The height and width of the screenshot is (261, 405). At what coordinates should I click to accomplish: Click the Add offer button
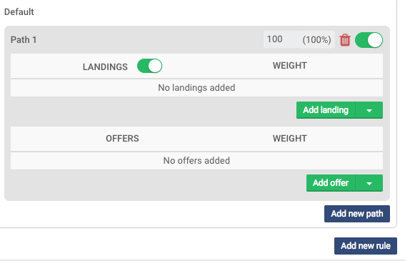331,183
